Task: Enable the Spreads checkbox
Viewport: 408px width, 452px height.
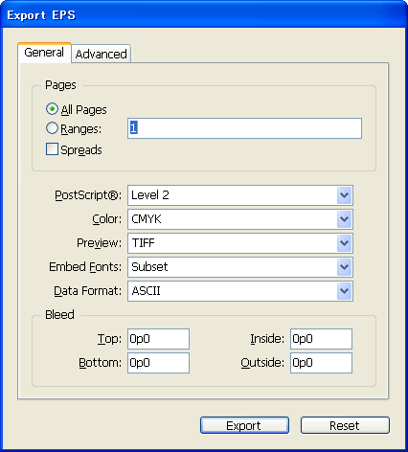Action: coord(52,149)
